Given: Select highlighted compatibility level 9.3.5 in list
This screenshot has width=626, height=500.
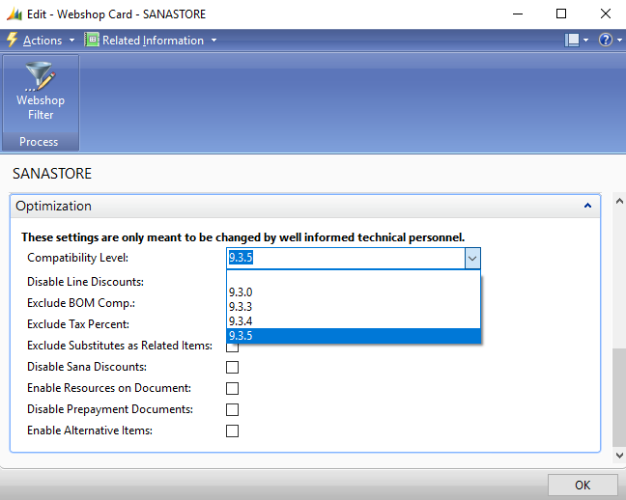Looking at the screenshot, I should point(354,336).
